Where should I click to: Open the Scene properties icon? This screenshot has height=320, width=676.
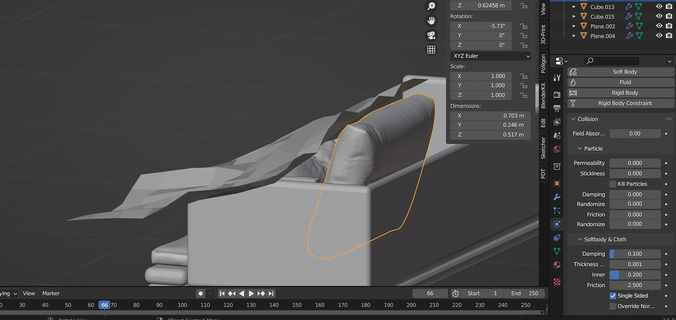[x=556, y=136]
